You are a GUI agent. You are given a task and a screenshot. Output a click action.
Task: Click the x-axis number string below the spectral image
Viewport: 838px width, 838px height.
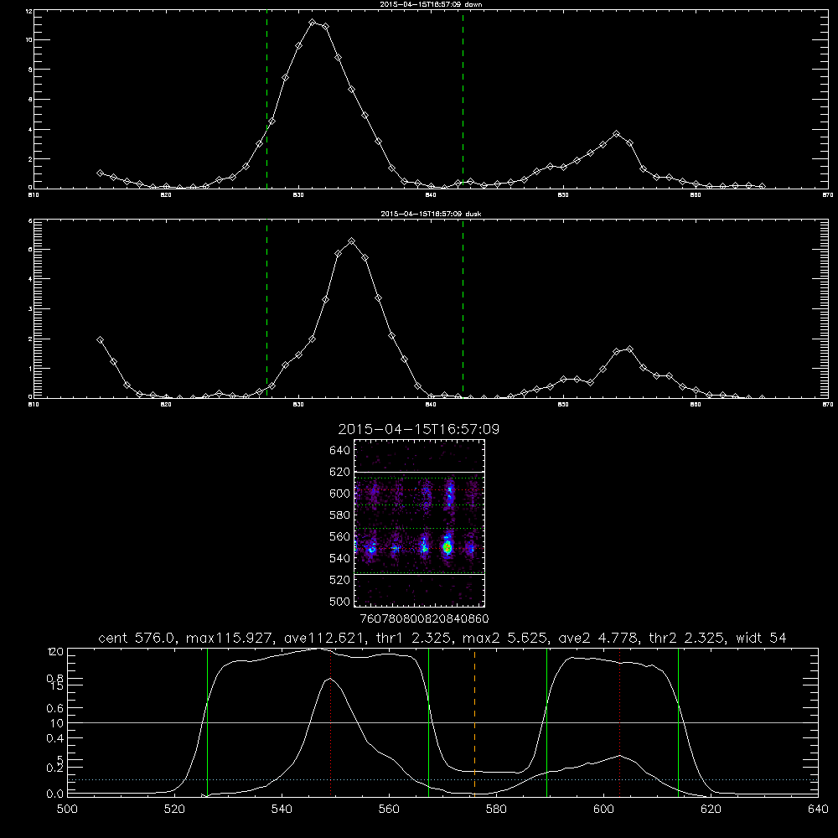click(x=424, y=619)
